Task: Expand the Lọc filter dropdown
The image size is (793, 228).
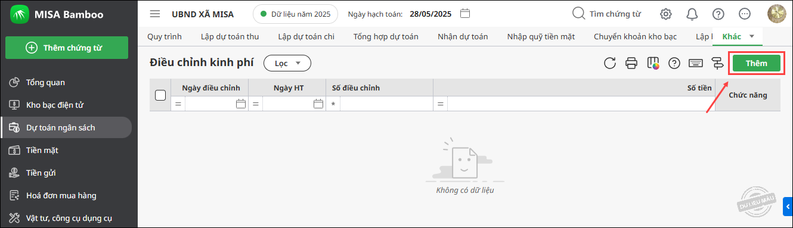Action: [287, 63]
